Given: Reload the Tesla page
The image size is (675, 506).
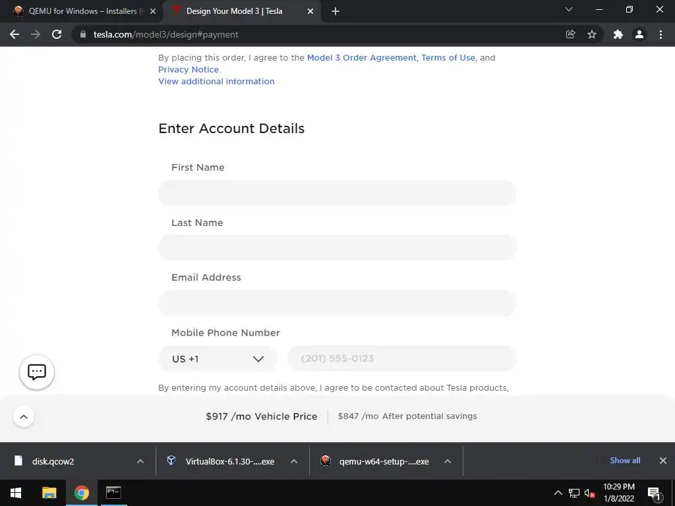Looking at the screenshot, I should coord(57,34).
